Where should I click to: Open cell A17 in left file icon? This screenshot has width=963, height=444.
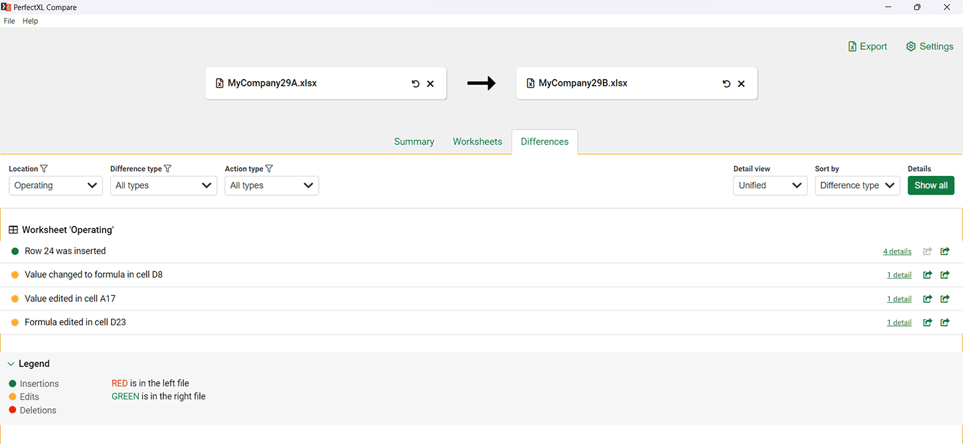[927, 299]
